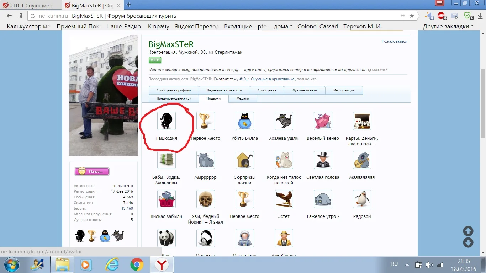Click the V.I.P badge under the username
486x273 pixels.
pyautogui.click(x=155, y=60)
